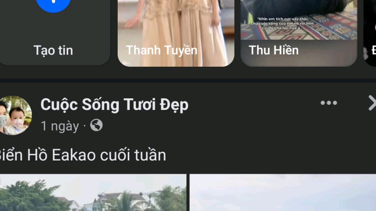The width and height of the screenshot is (376, 211).
Task: Dismiss the post with the X icon
Action: (x=372, y=103)
